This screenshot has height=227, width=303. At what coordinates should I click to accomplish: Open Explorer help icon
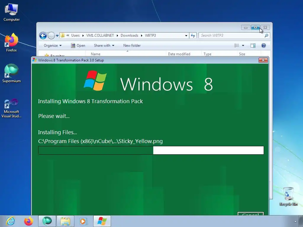264,45
